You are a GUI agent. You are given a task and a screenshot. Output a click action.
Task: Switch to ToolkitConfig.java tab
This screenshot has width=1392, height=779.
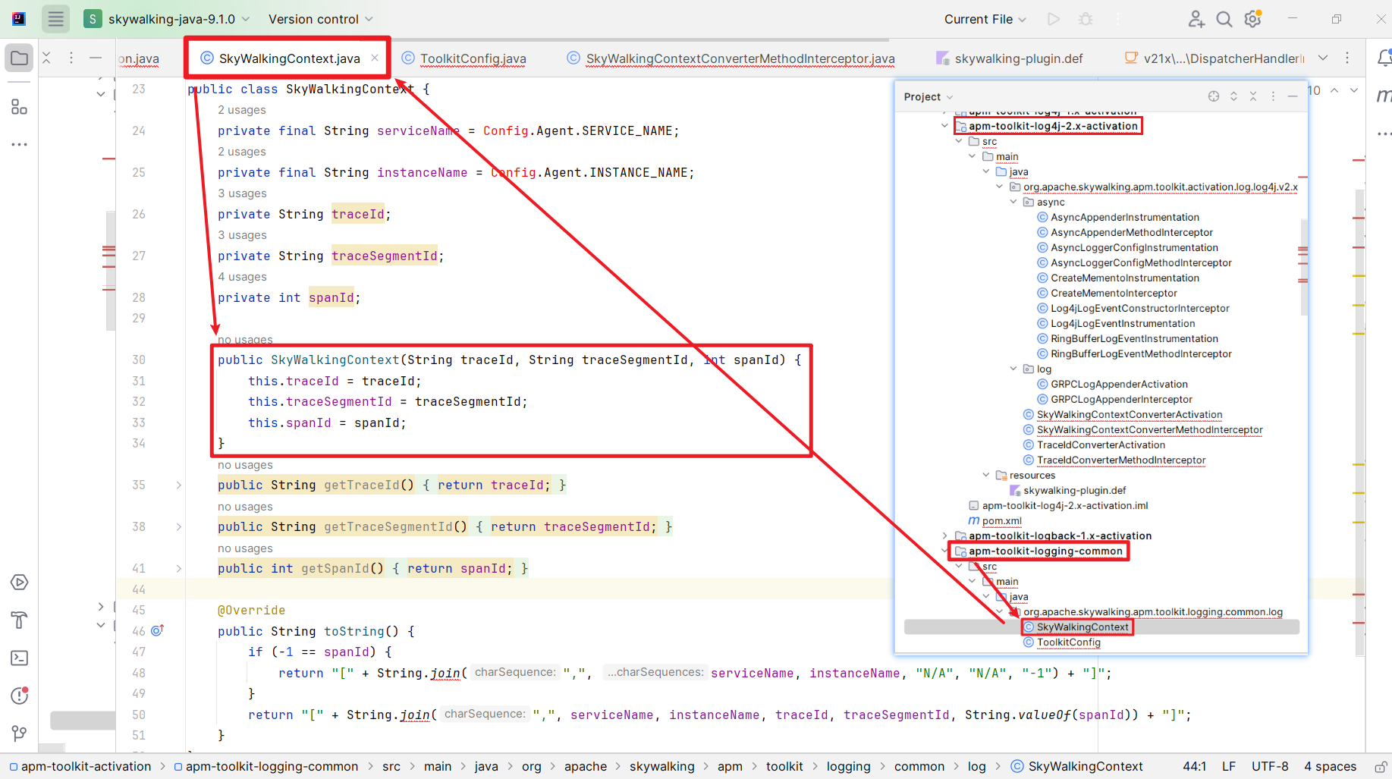tap(463, 58)
